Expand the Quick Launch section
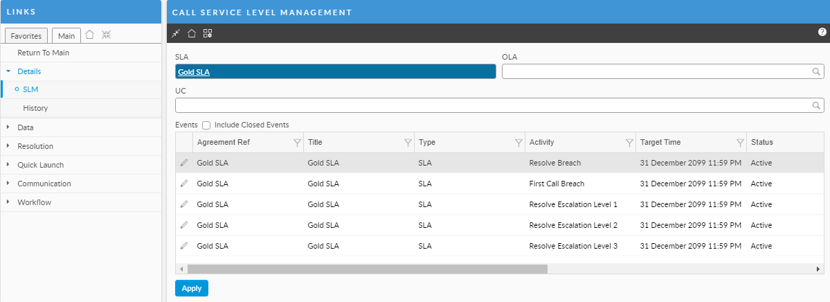This screenshot has width=830, height=302. (40, 165)
